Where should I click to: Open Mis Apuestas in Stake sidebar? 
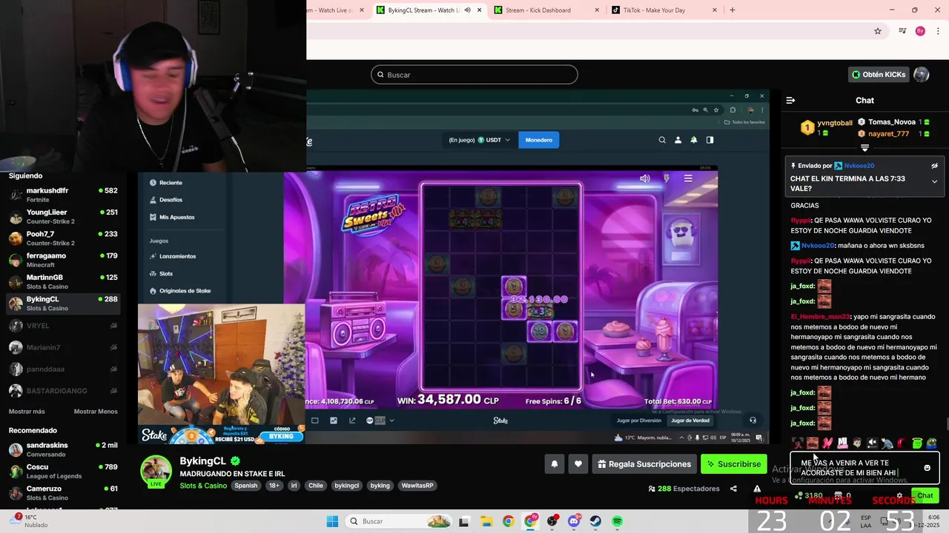pyautogui.click(x=176, y=218)
